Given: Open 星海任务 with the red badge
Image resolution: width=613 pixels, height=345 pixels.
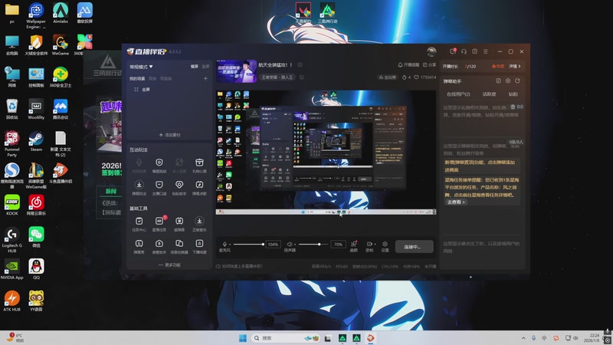Looking at the screenshot, I should [x=159, y=224].
